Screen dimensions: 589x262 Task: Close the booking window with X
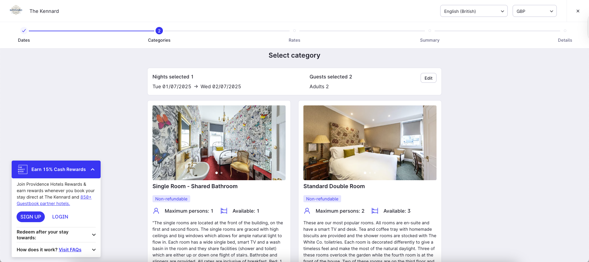pyautogui.click(x=578, y=11)
